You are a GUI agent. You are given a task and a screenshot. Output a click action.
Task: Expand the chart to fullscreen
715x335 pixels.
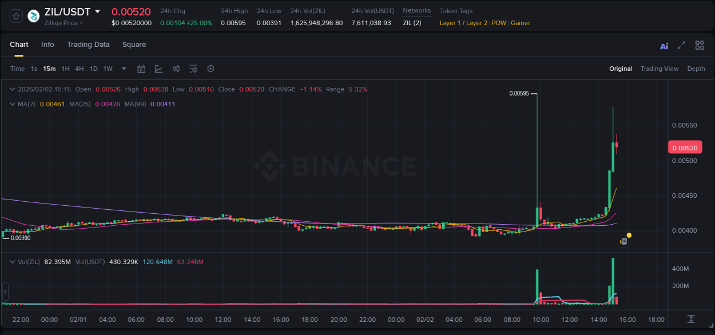(x=681, y=45)
